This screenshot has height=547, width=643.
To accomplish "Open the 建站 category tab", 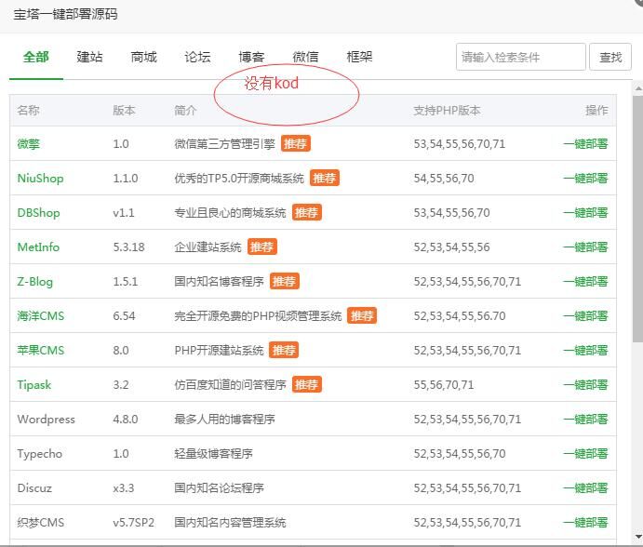I will pyautogui.click(x=90, y=57).
